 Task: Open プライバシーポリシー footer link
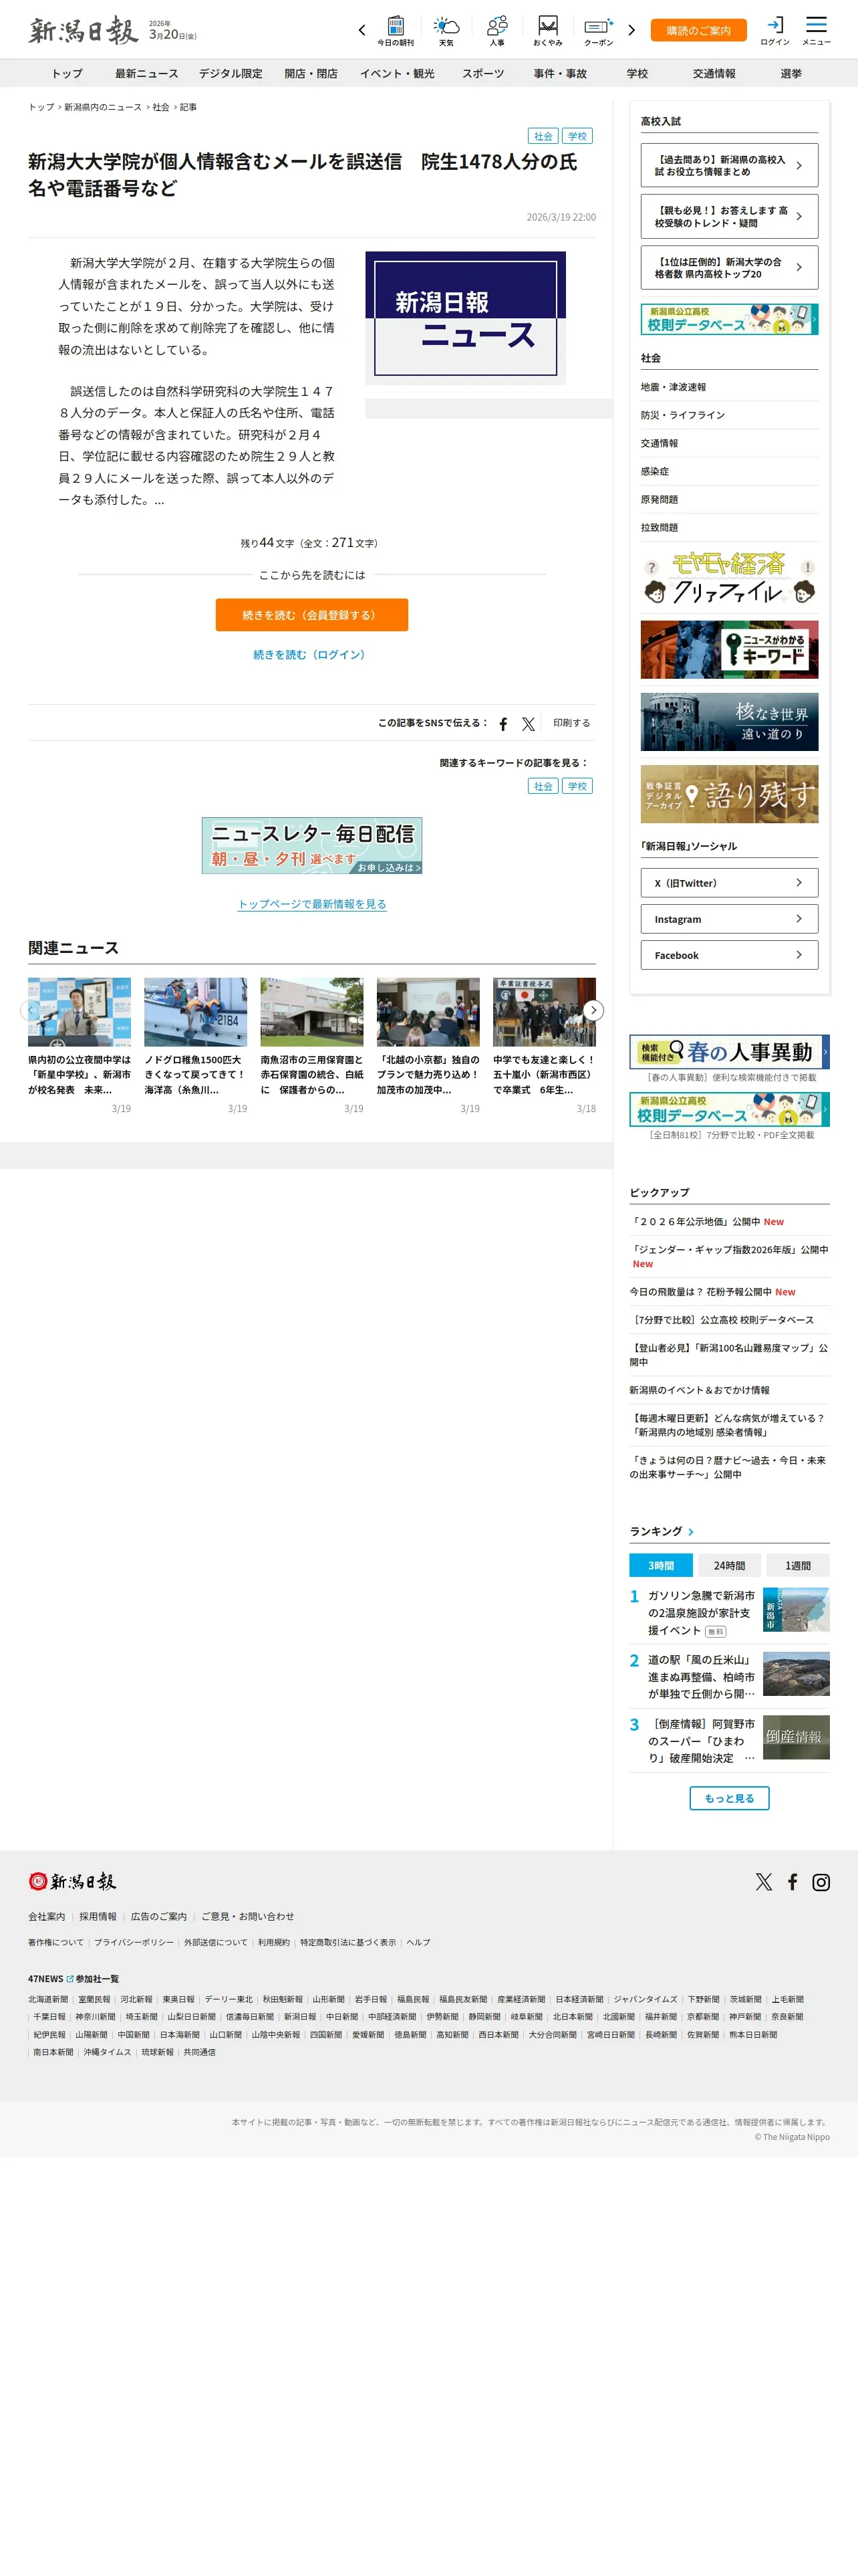(x=134, y=1942)
